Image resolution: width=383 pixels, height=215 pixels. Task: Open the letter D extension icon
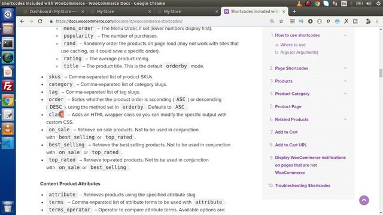coord(329,21)
